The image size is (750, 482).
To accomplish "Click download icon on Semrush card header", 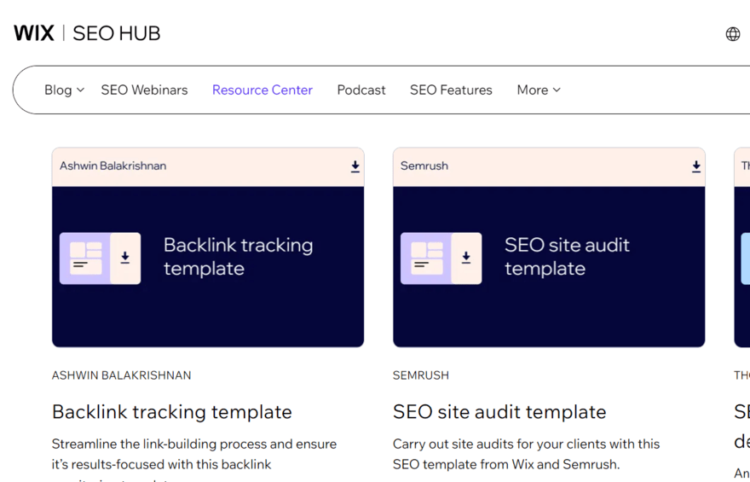I will (x=696, y=166).
